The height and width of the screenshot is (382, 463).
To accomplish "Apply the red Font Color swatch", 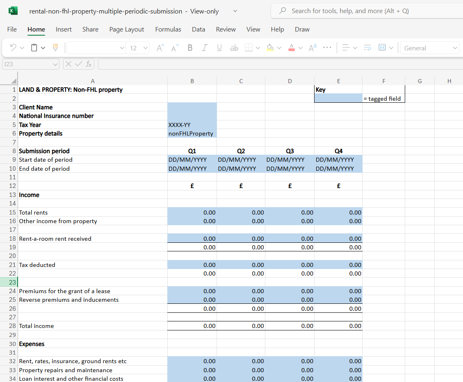I will pyautogui.click(x=292, y=47).
